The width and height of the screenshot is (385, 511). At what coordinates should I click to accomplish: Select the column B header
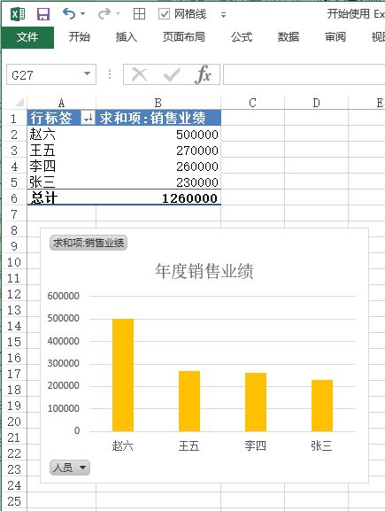click(158, 103)
